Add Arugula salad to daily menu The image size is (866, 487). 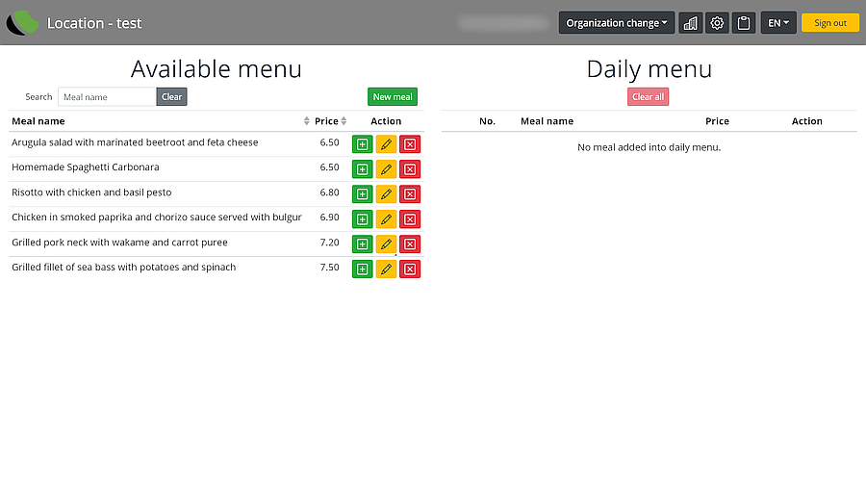point(363,144)
